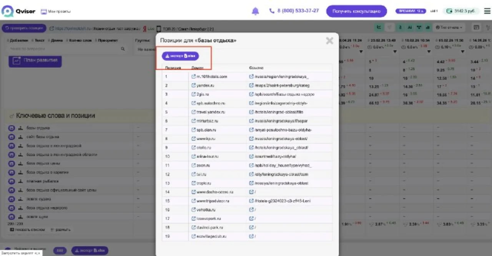Sort queries by Кол-во слов
Image resolution: width=492 pixels, height=256 pixels.
[x=79, y=40]
